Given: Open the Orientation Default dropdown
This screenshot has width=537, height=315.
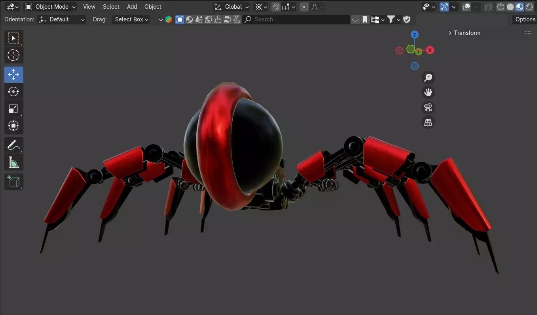Looking at the screenshot, I should tap(62, 19).
